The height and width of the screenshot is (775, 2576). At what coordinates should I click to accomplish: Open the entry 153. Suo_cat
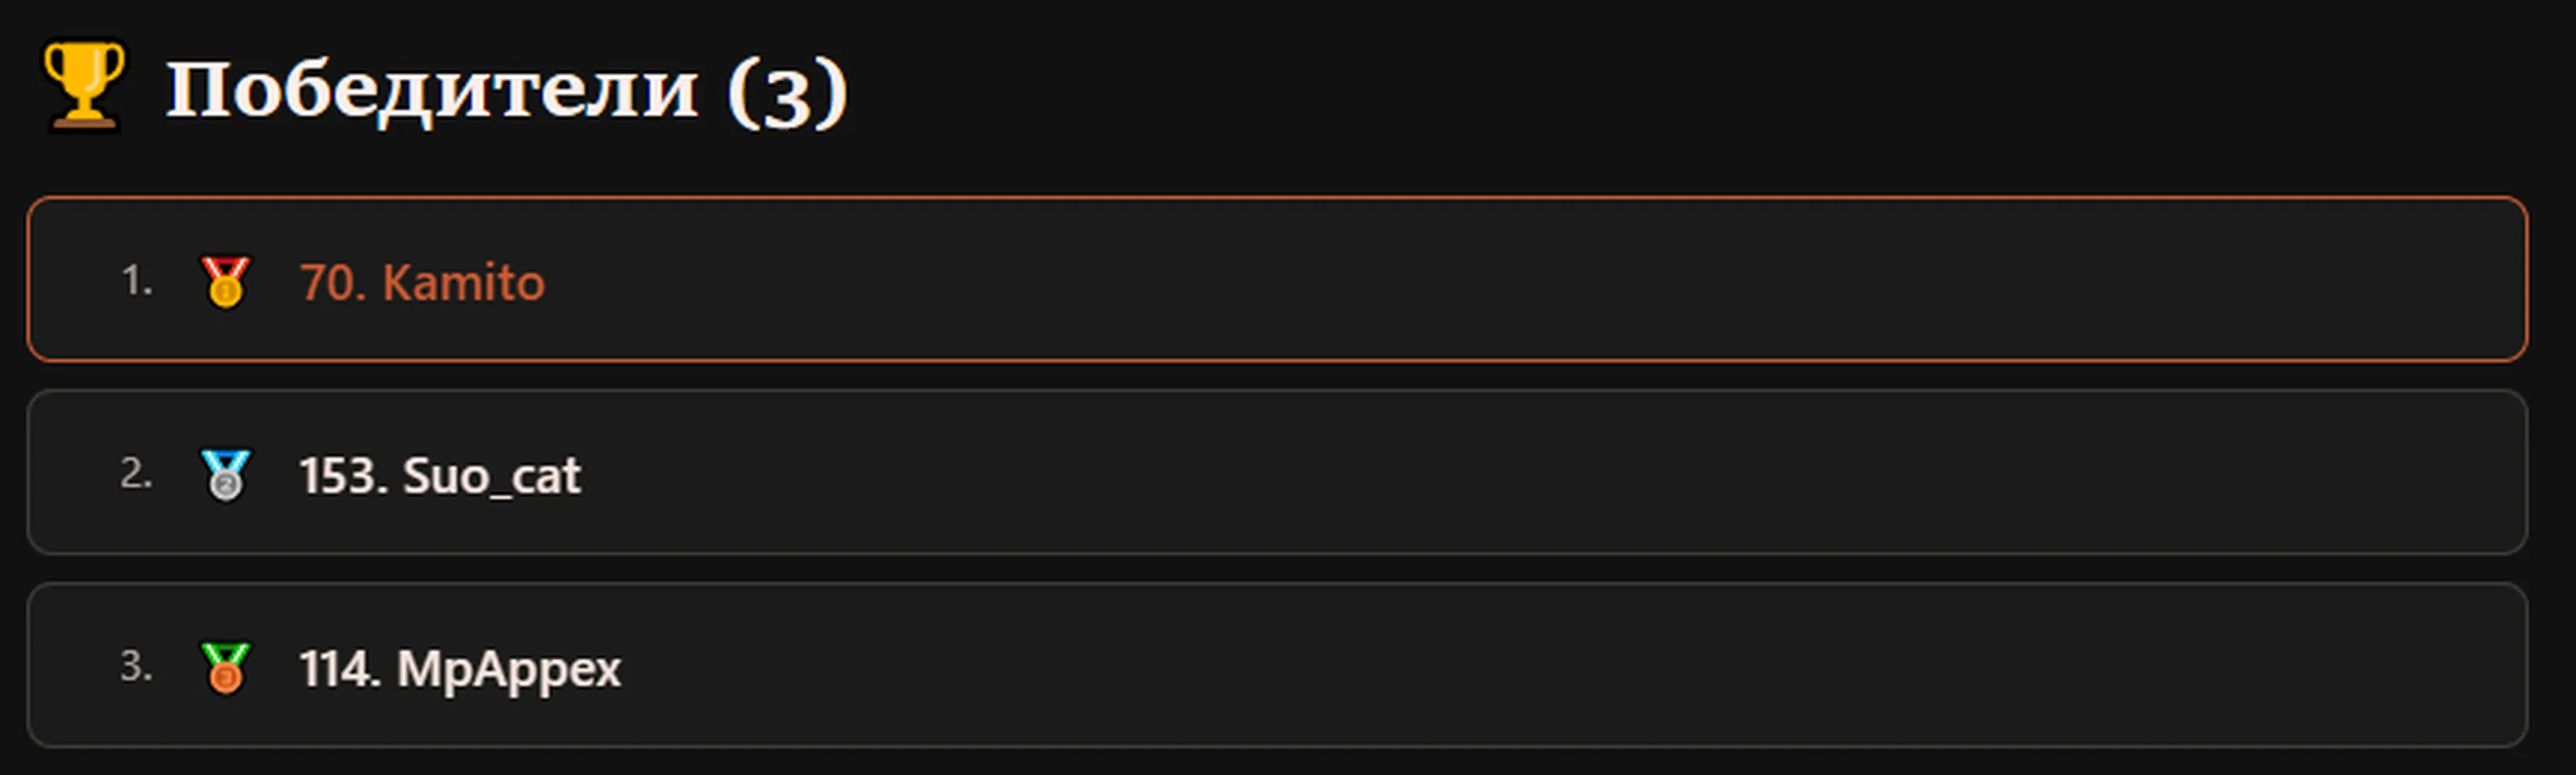click(x=441, y=476)
